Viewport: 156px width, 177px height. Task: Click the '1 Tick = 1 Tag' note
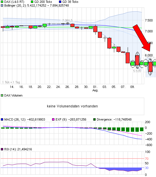coord(11,82)
